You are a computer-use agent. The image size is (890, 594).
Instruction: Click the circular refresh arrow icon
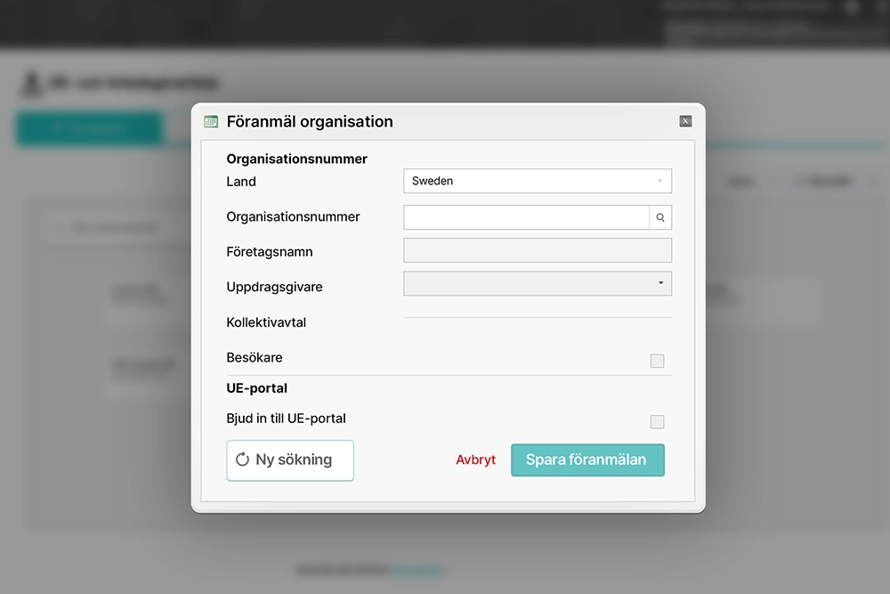click(242, 460)
